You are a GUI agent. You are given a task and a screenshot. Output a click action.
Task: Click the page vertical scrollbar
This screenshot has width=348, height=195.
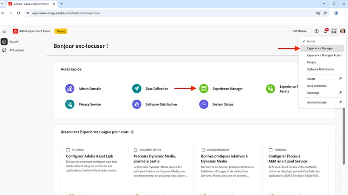[x=344, y=136]
